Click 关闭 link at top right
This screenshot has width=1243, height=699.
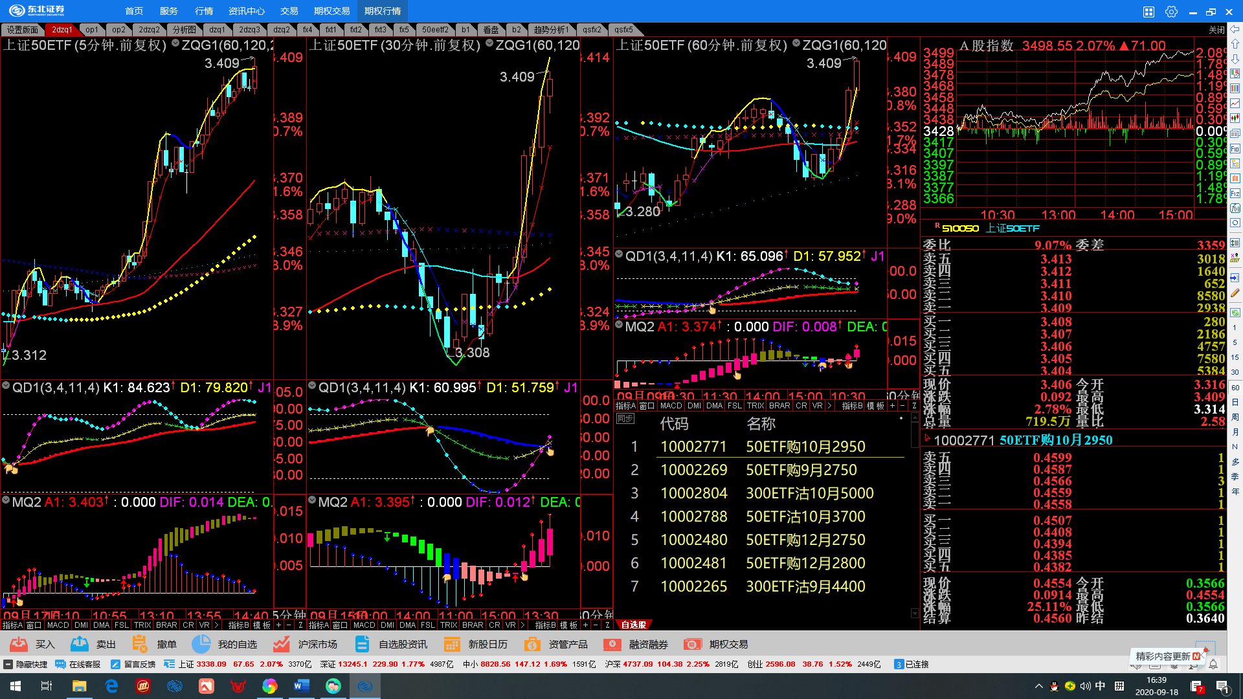(1216, 30)
